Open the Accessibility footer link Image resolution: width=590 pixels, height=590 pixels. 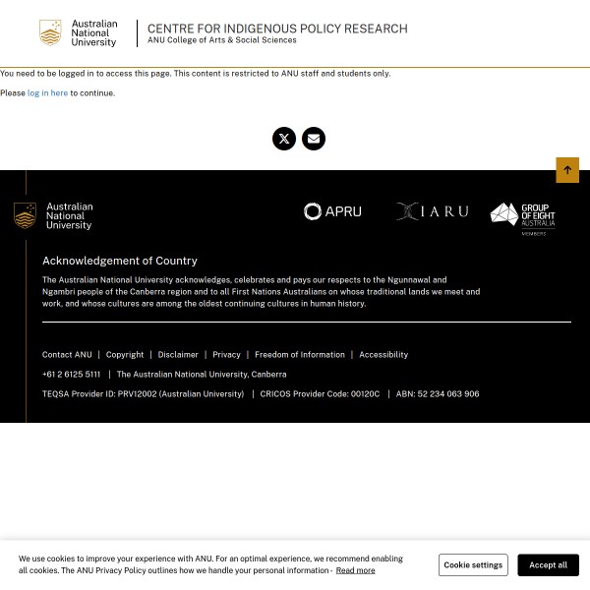pos(383,355)
